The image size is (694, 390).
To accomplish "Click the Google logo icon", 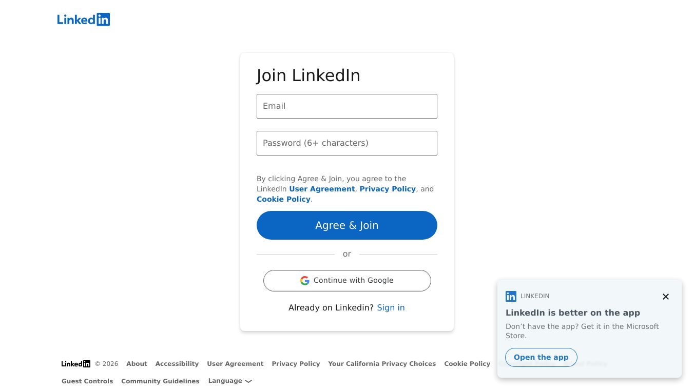I will pyautogui.click(x=305, y=281).
